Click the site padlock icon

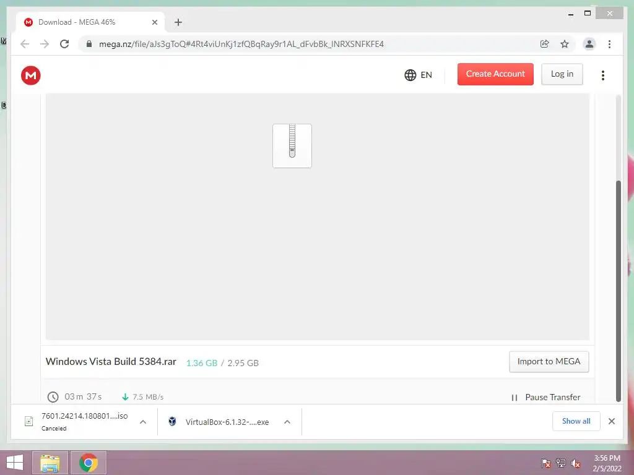[x=89, y=44]
